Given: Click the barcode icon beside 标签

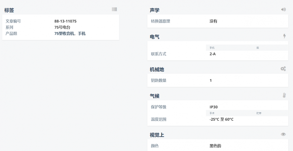Looking at the screenshot, I should point(114,9).
